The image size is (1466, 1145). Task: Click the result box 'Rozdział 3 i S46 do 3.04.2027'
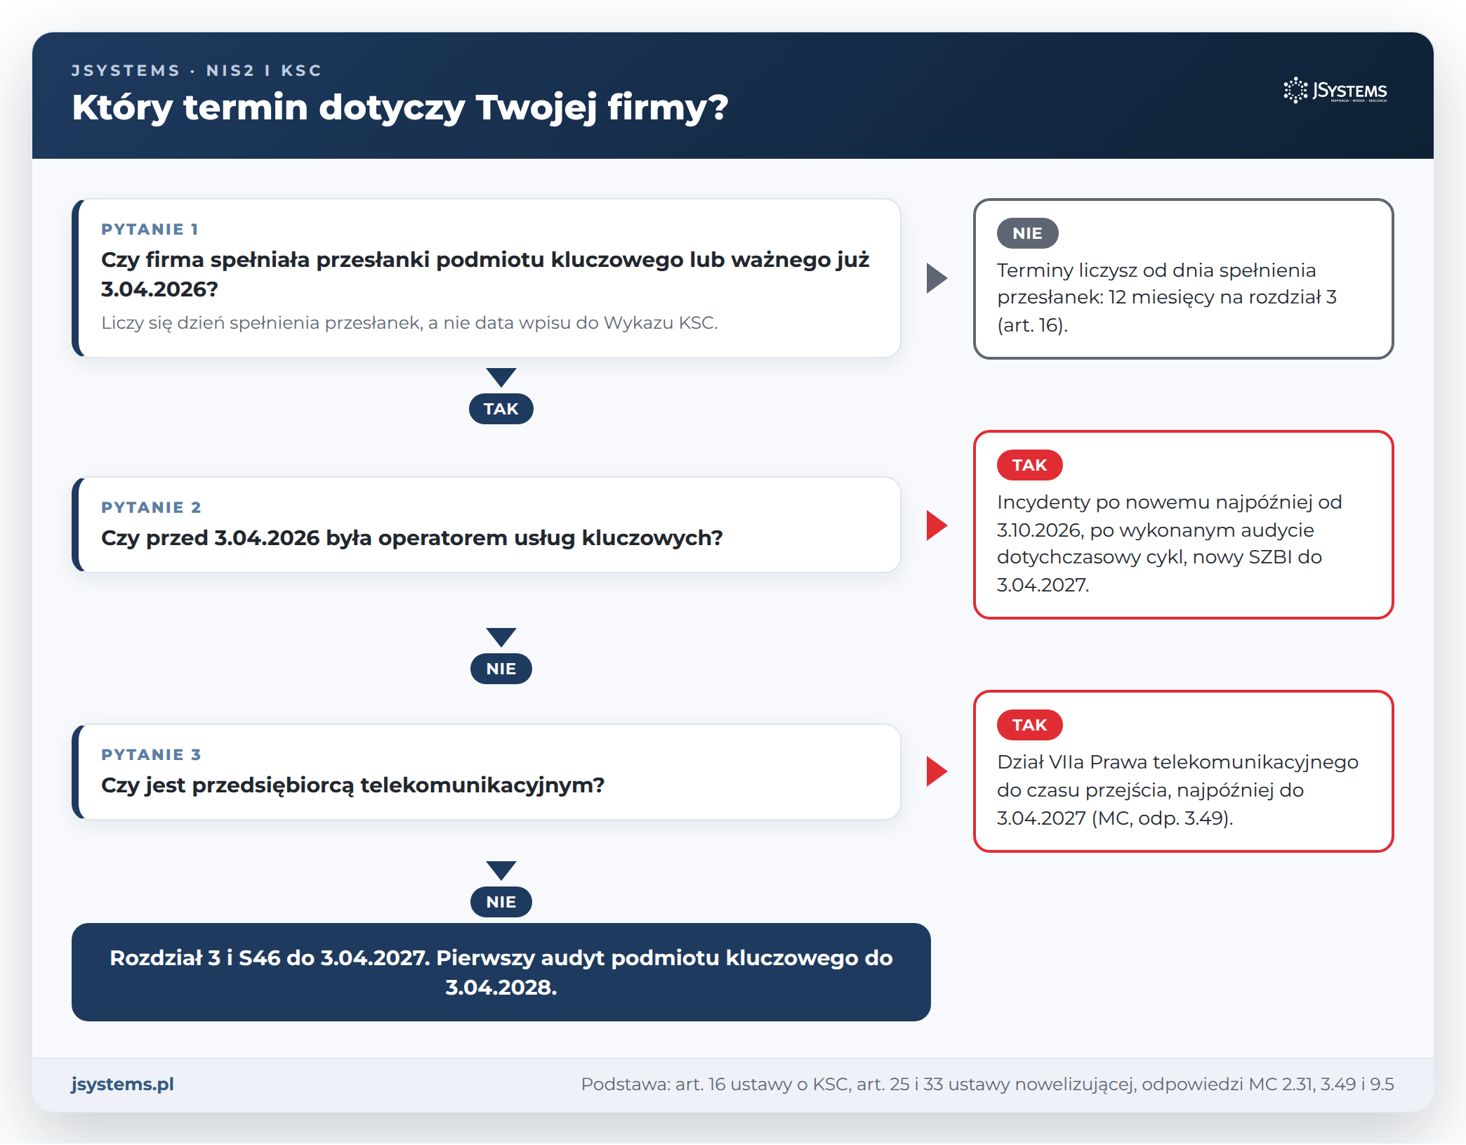coord(501,972)
